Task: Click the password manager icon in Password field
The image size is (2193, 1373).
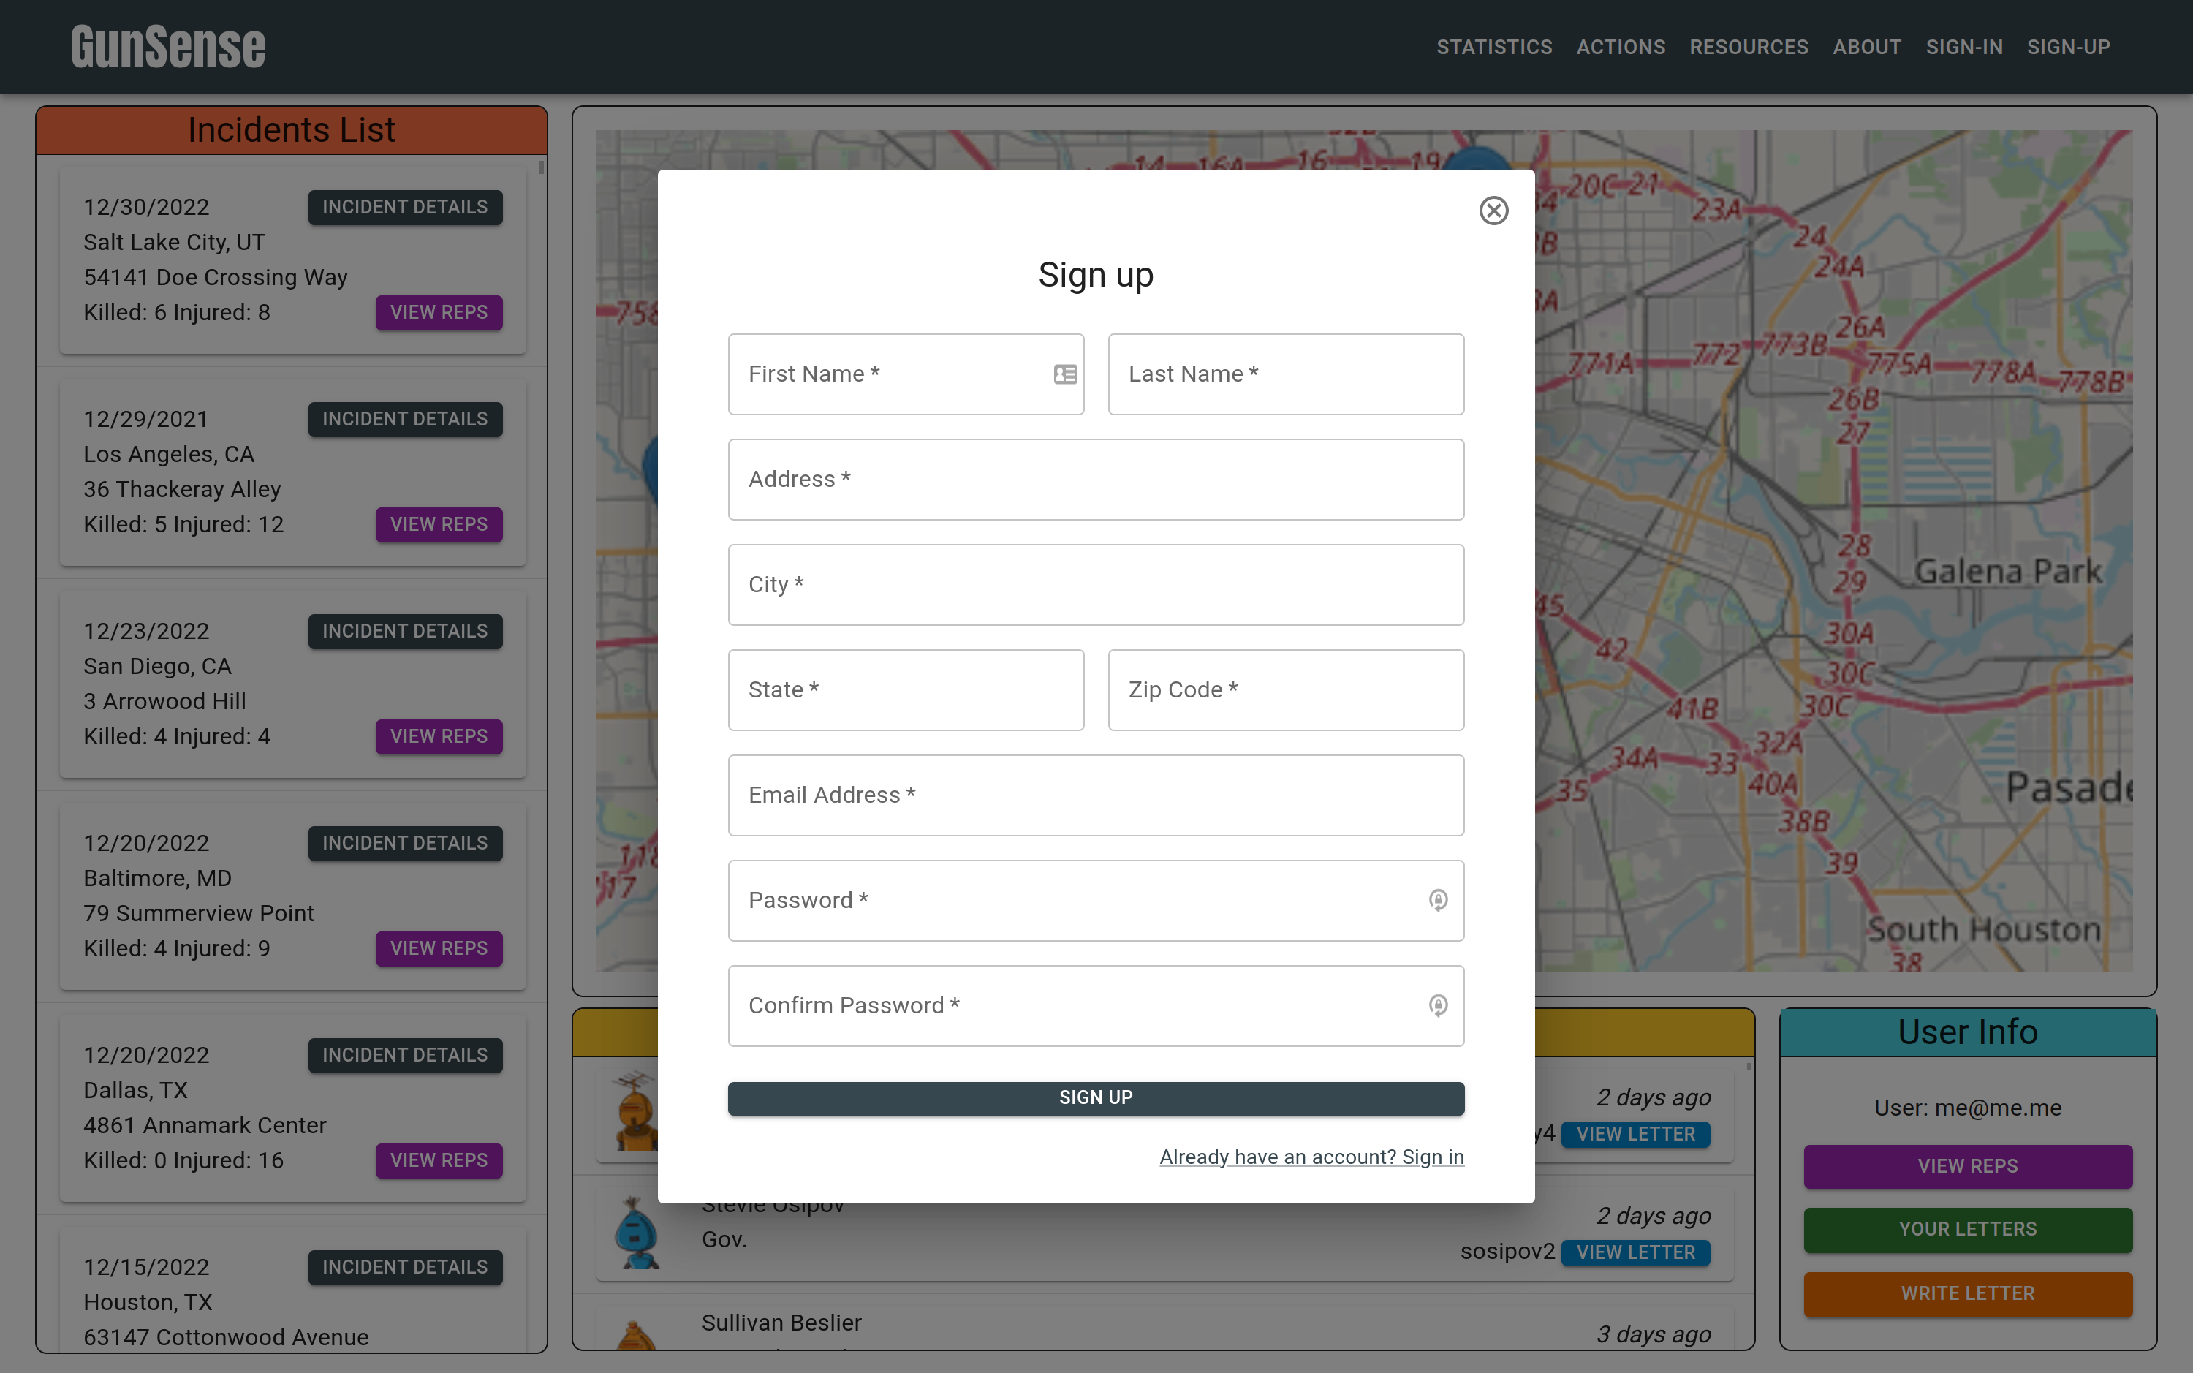Action: [x=1438, y=900]
